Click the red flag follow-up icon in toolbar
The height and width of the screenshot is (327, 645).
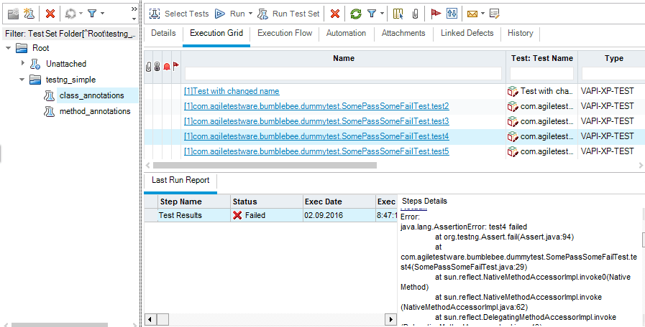tap(436, 14)
